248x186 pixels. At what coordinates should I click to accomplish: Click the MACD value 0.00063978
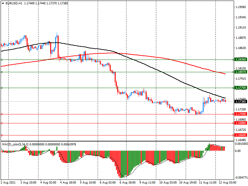69,144
